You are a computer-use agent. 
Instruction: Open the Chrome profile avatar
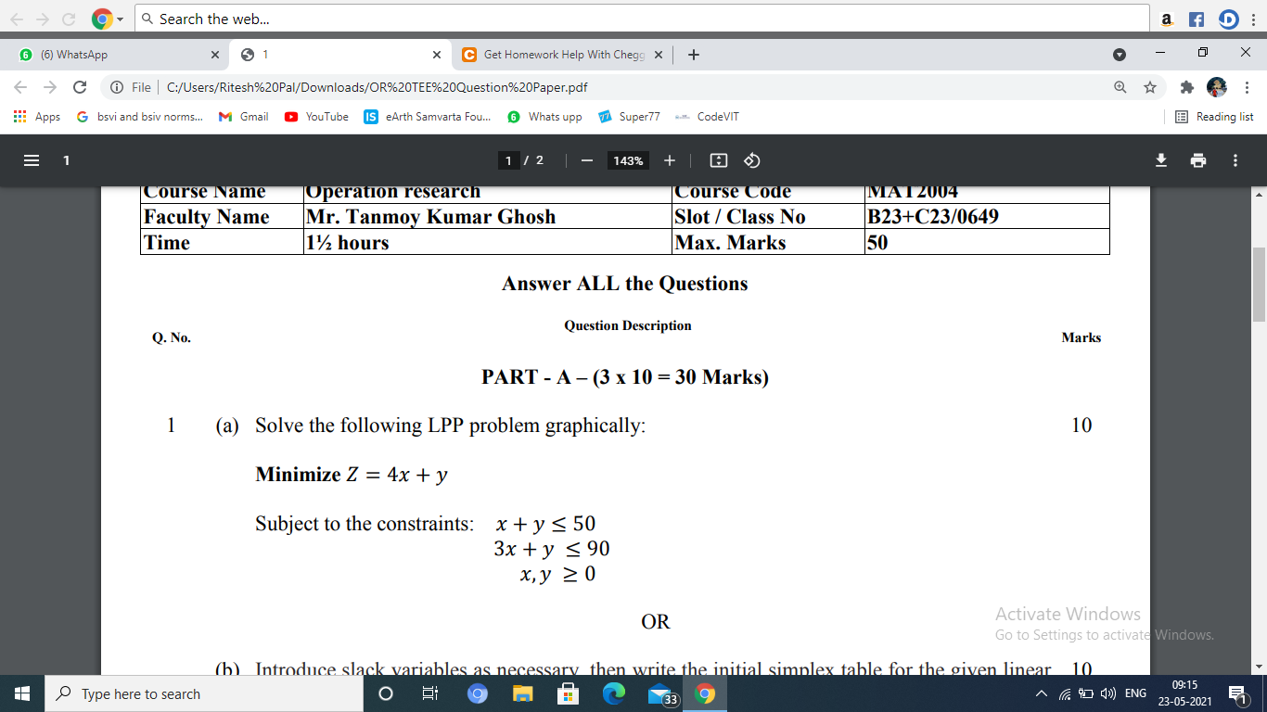(x=1216, y=87)
